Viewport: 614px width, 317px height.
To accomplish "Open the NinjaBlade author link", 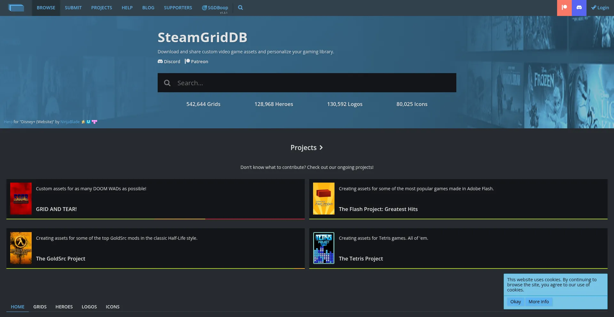I will click(70, 122).
